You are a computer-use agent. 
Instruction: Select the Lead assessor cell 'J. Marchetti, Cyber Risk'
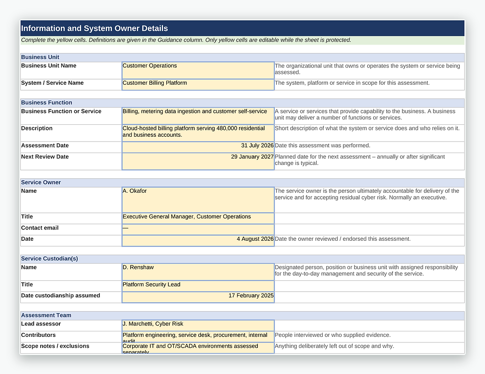pos(198,326)
